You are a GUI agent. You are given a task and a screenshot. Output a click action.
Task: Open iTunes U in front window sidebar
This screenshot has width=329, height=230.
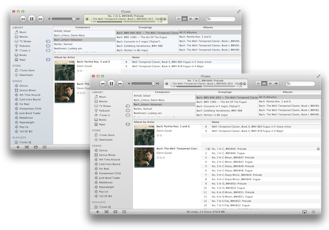click(104, 115)
